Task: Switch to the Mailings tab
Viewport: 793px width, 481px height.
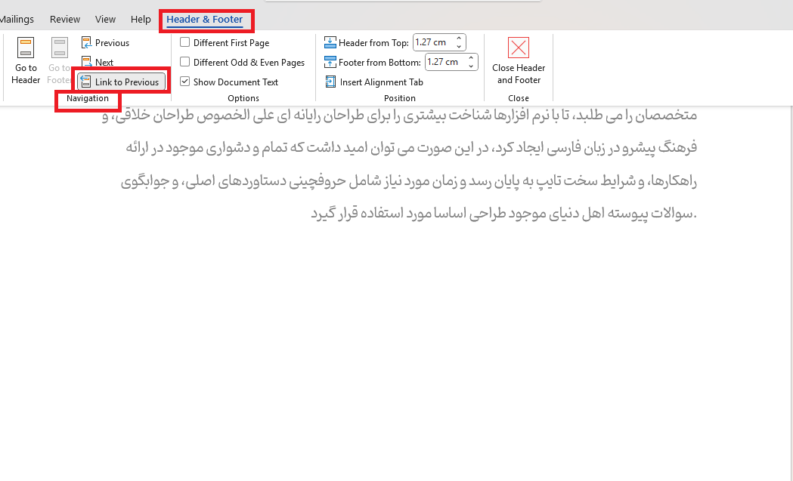Action: tap(17, 19)
